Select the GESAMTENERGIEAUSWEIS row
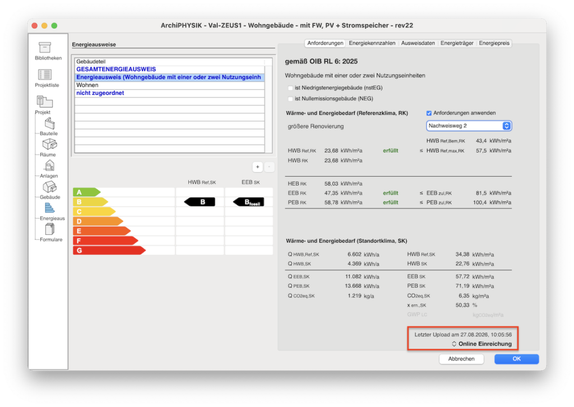574x407 pixels. coord(169,69)
